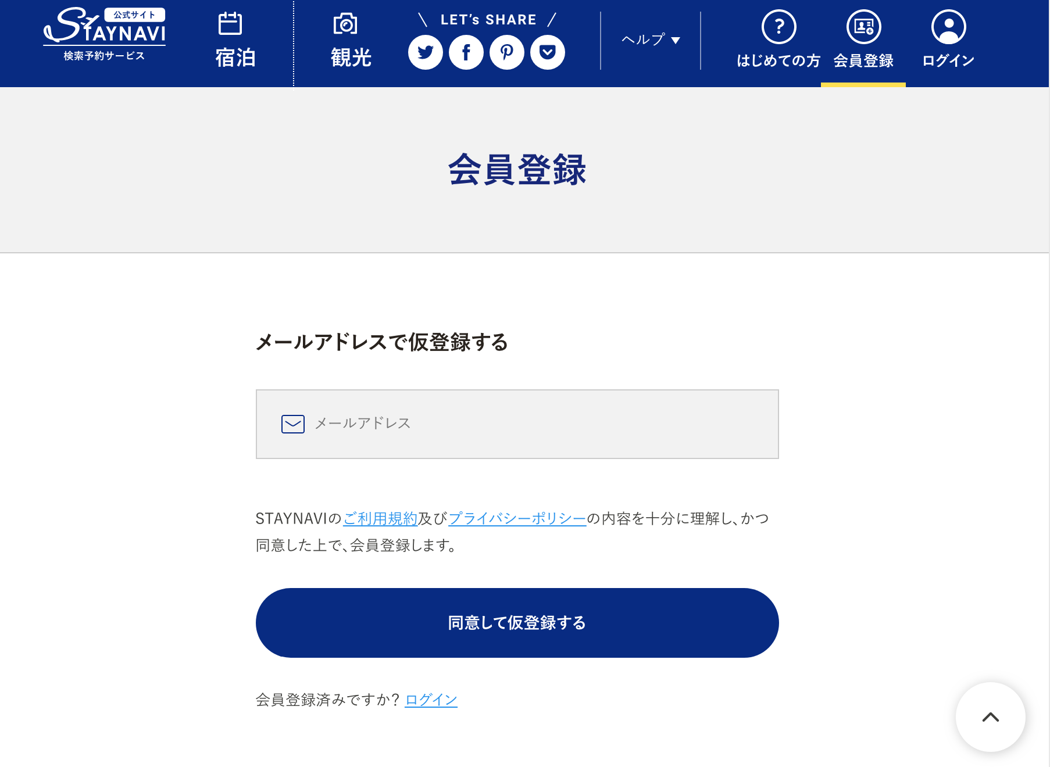Select the 宿泊 label in the header
The height and width of the screenshot is (767, 1050).
point(235,58)
